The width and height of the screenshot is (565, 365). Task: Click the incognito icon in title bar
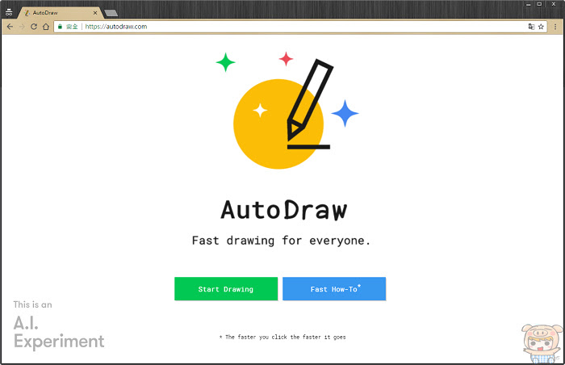(x=9, y=12)
